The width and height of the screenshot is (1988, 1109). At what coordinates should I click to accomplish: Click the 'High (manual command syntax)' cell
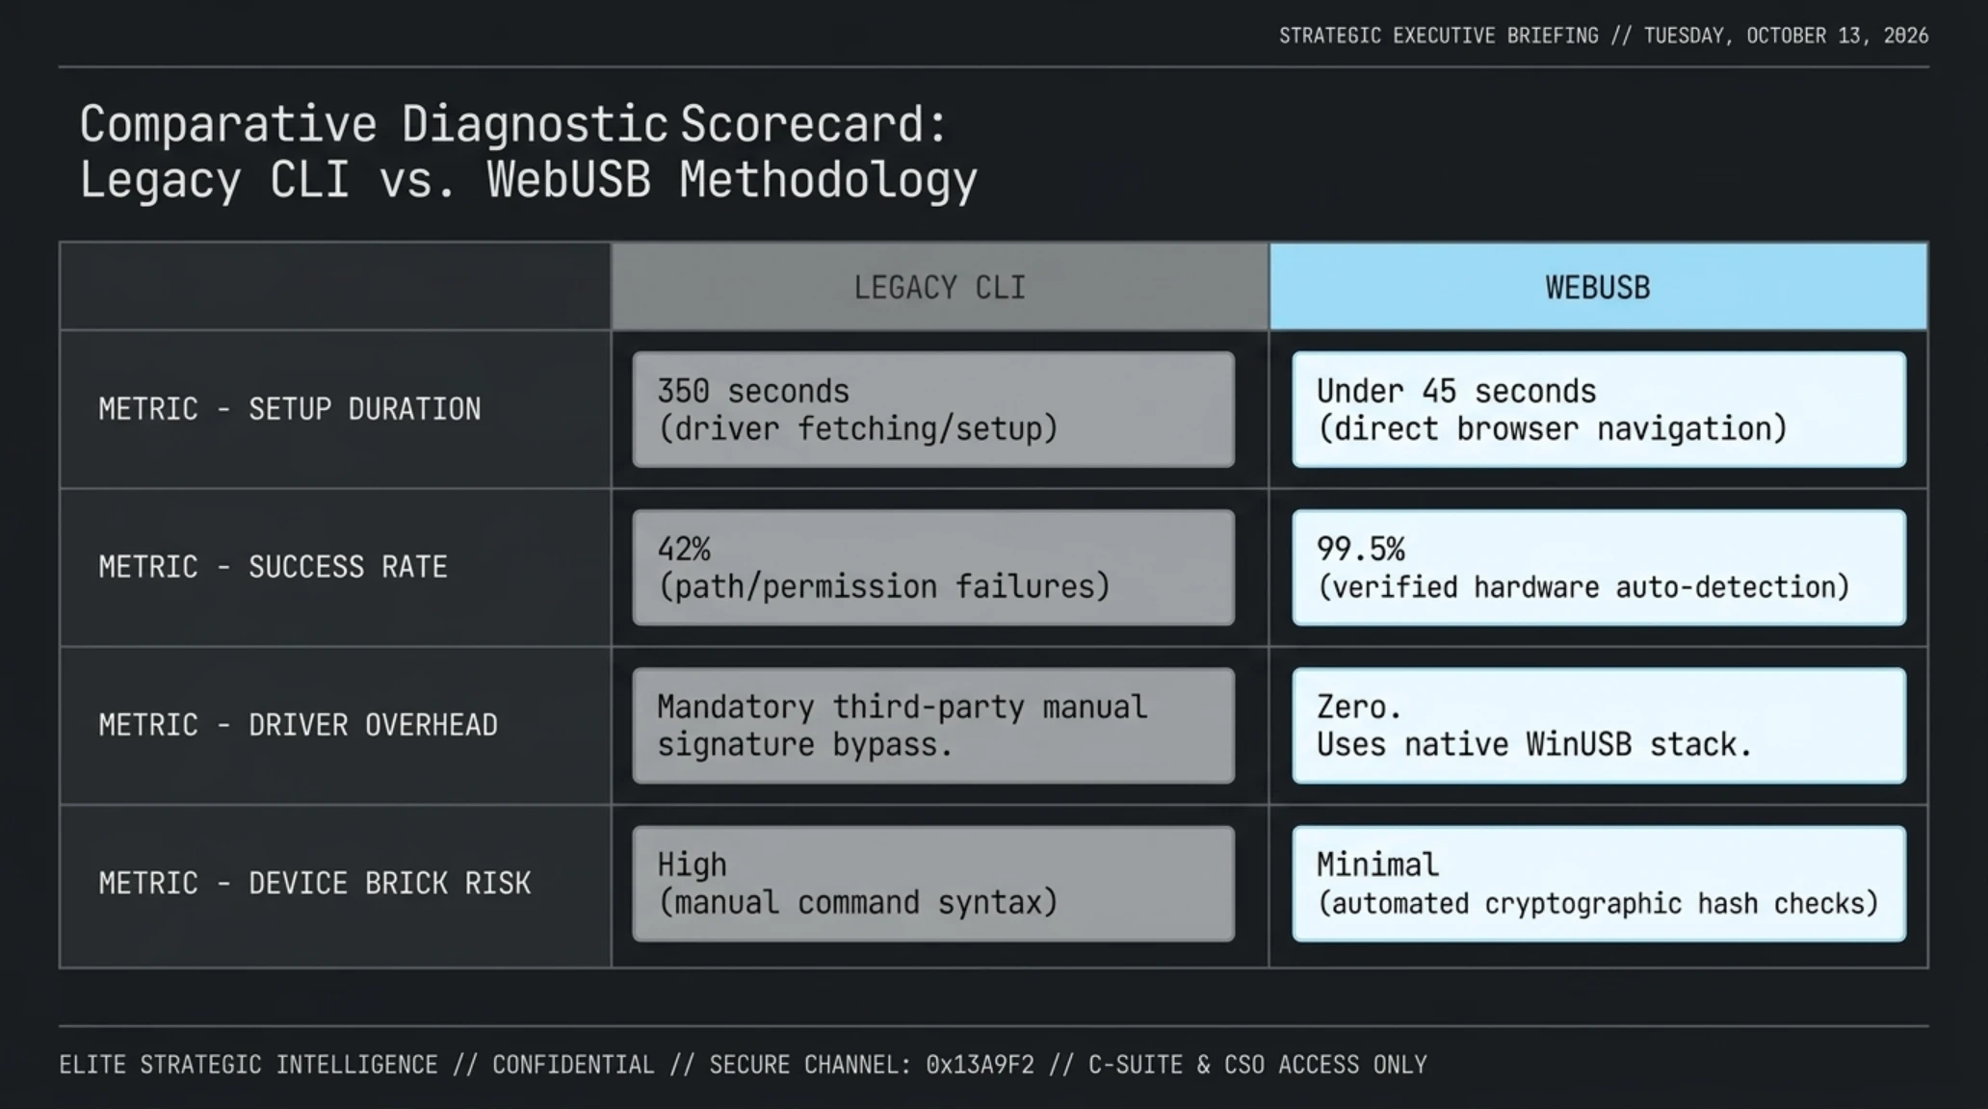tap(933, 883)
